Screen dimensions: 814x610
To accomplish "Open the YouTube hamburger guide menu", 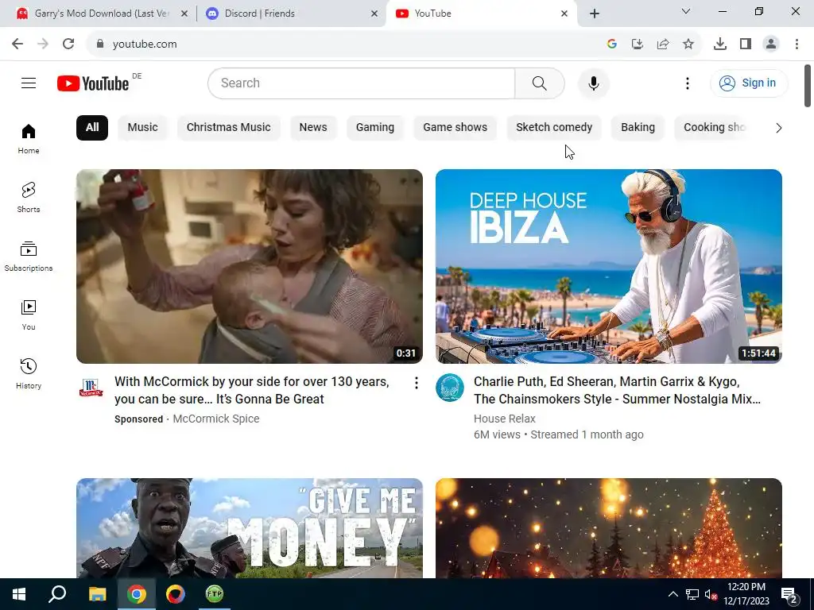I will pyautogui.click(x=29, y=83).
